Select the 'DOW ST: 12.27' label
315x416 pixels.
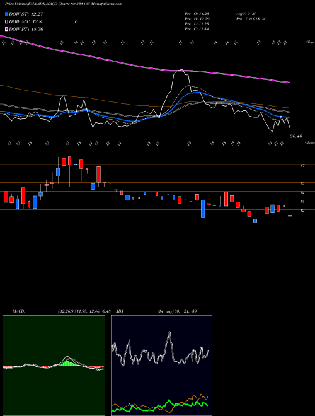pyautogui.click(x=26, y=14)
